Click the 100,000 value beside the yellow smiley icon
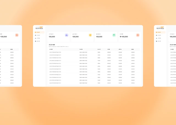Viewport: 176px width, 125px height. point(75,37)
